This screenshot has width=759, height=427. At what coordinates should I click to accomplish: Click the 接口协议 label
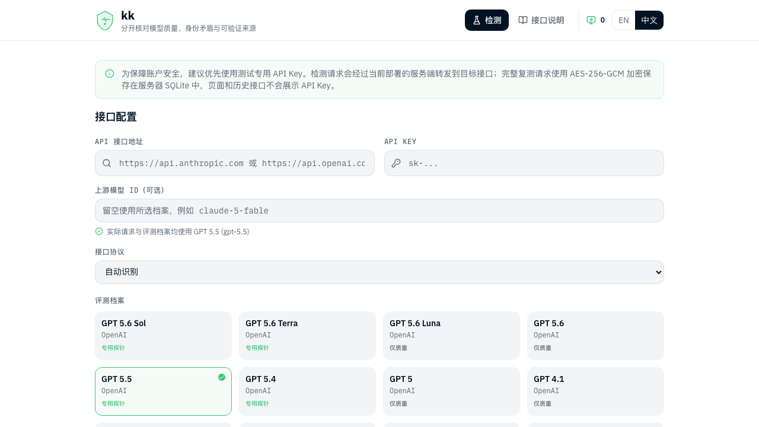click(110, 252)
